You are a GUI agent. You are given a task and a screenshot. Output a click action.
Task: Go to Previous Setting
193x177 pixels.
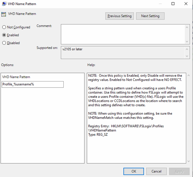120,16
